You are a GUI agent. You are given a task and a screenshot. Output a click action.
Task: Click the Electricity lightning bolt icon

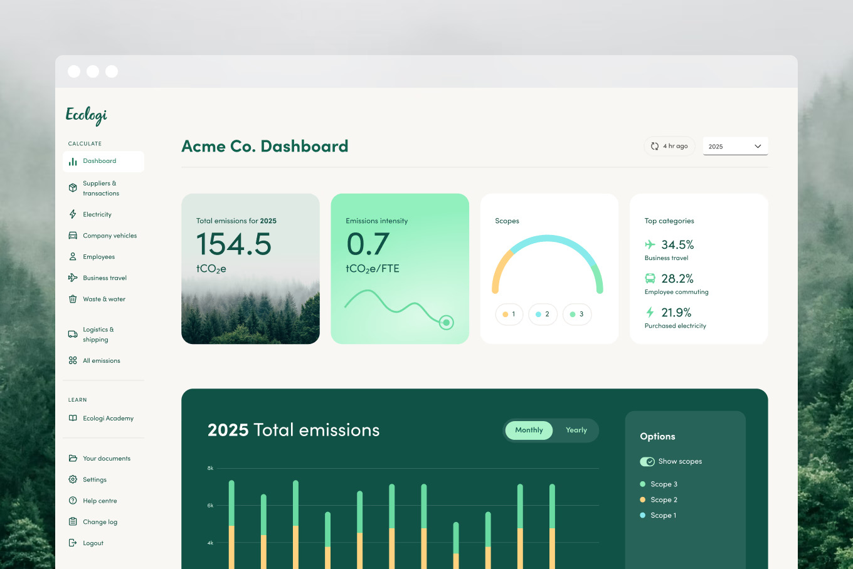(73, 214)
